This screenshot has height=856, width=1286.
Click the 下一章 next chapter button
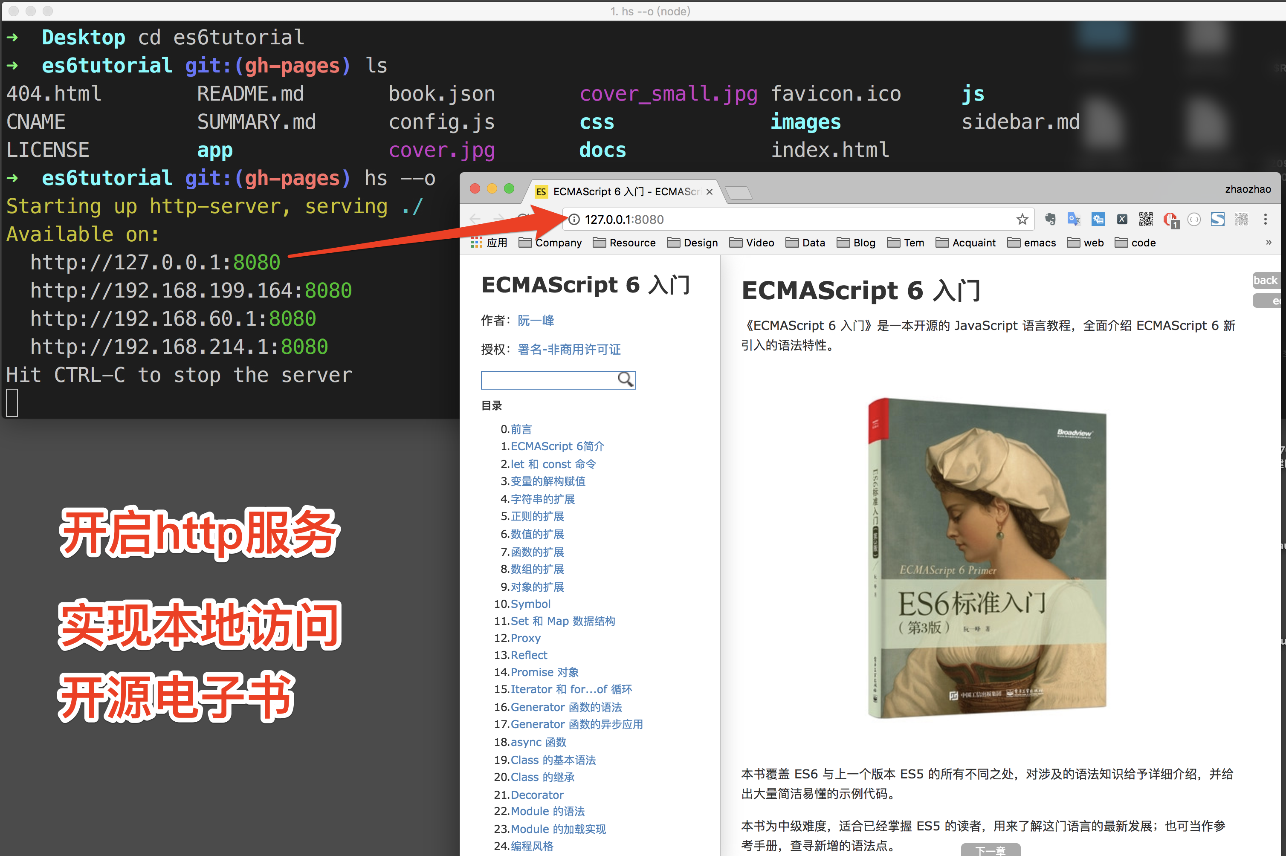(991, 850)
